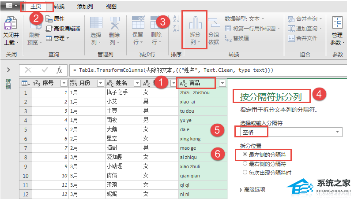Select the 每次出现分隔符时 radio option
Screen dimensions: 358x199
point(245,173)
